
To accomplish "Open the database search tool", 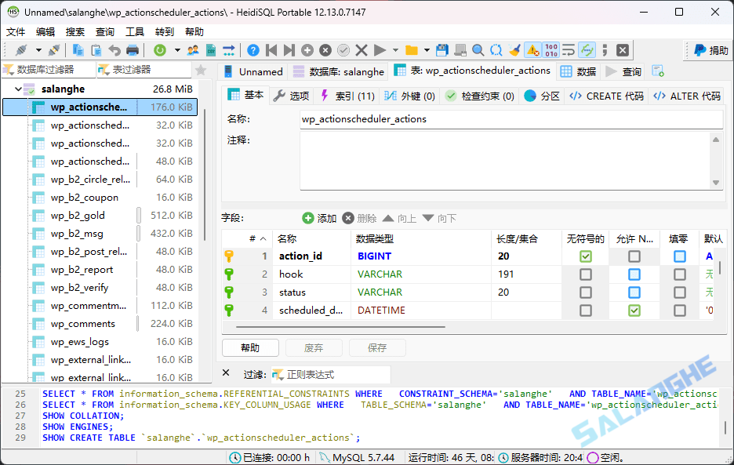I will (x=478, y=50).
